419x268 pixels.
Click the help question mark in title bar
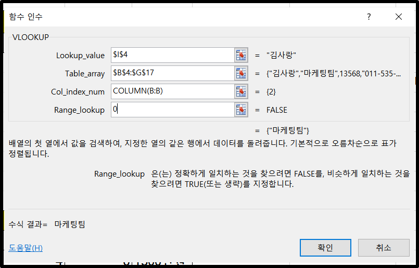369,17
